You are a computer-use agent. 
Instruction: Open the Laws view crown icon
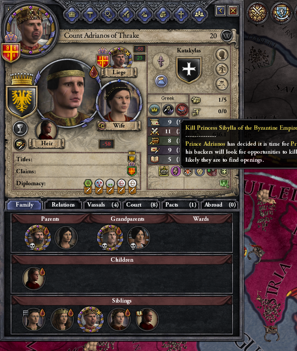[x=72, y=14]
